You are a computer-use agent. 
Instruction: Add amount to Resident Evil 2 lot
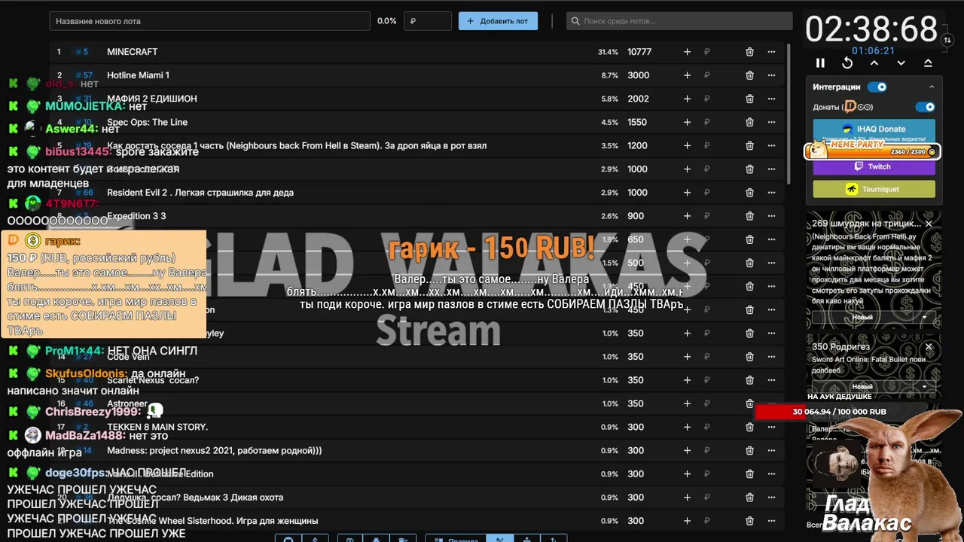(x=687, y=193)
